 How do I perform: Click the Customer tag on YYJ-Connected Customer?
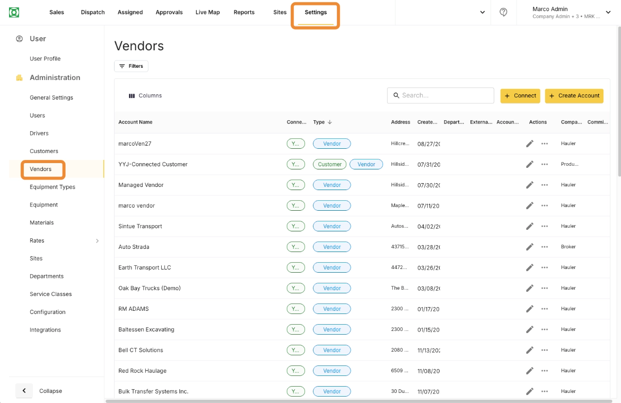[329, 164]
